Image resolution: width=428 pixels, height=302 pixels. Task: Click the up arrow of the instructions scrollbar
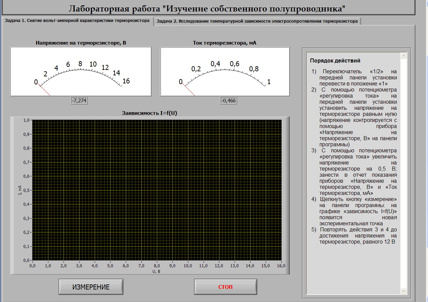403,55
